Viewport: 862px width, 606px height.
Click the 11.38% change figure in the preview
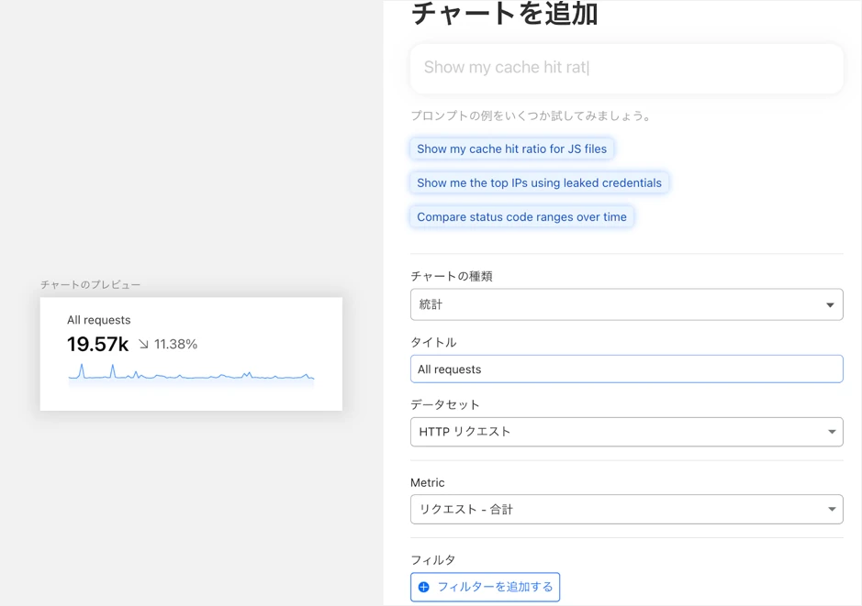(x=175, y=345)
